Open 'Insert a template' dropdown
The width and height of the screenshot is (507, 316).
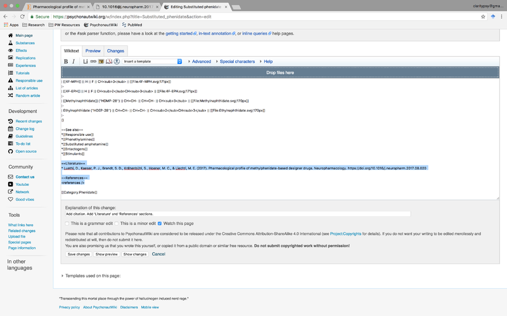tap(153, 61)
